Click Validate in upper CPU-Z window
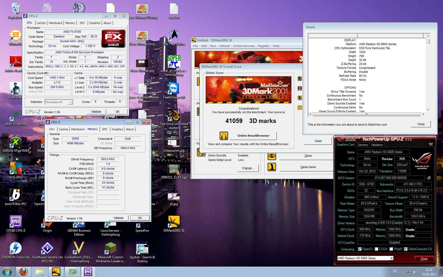Image resolution: width=443 pixels, height=277 pixels. 96,112
